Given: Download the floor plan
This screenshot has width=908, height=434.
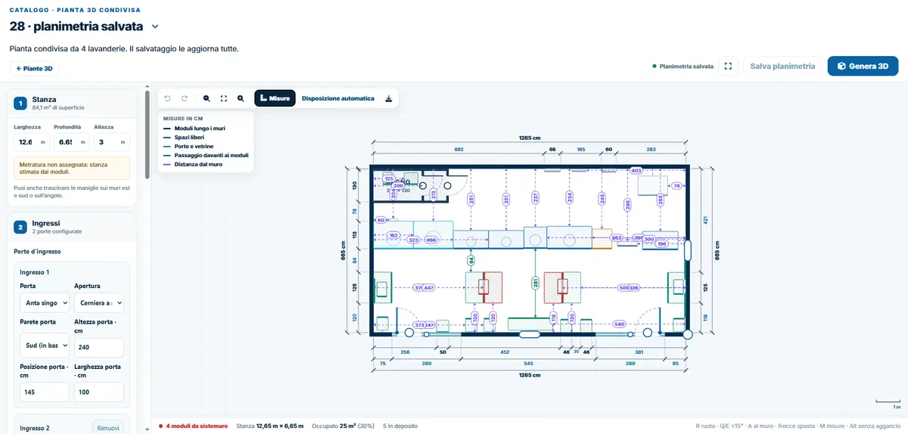Looking at the screenshot, I should (389, 98).
